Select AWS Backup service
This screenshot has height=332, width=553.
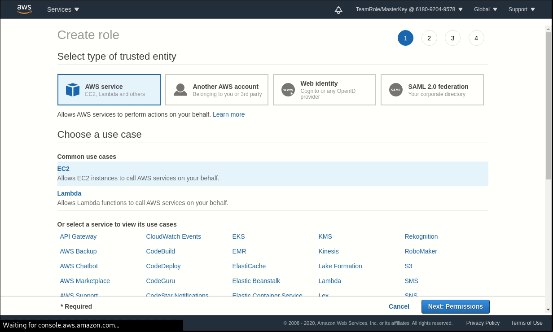point(78,251)
